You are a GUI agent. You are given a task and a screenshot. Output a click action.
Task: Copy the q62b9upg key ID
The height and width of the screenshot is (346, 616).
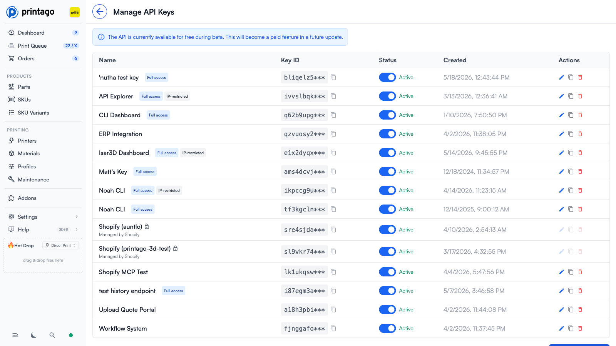(x=333, y=115)
